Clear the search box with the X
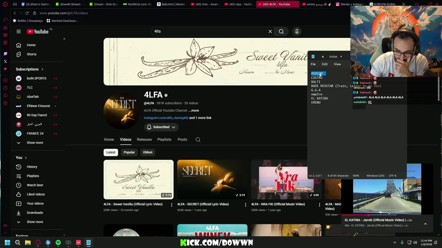This screenshot has height=248, width=442. click(x=270, y=31)
